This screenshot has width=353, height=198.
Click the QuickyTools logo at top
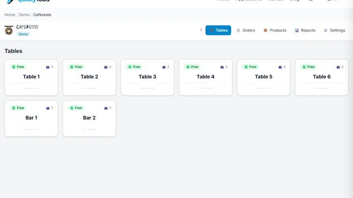28,1
